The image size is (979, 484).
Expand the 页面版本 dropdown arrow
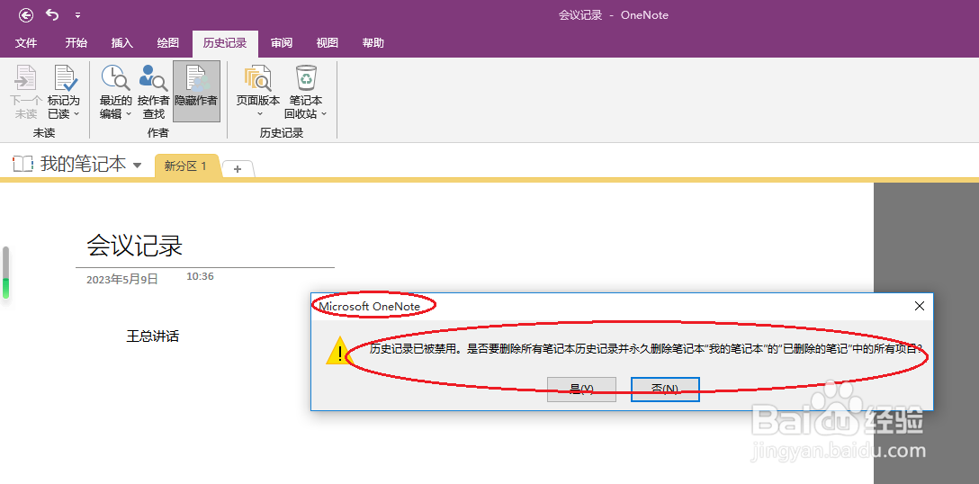tap(258, 114)
